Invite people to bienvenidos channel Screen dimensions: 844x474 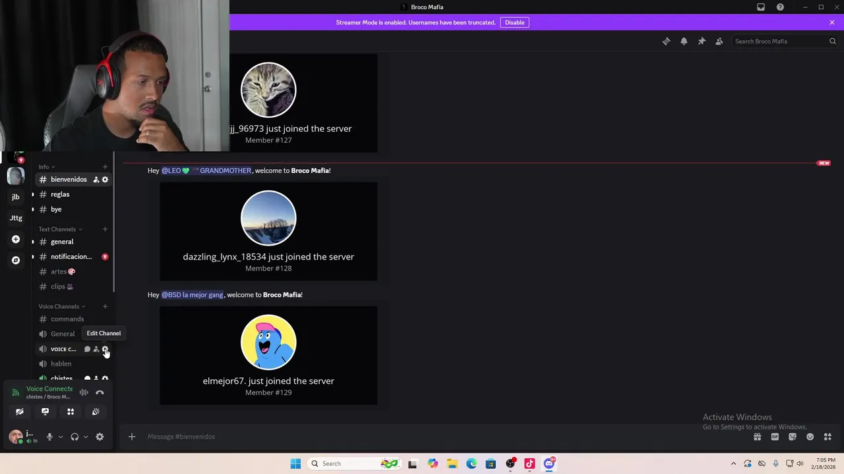coord(96,180)
